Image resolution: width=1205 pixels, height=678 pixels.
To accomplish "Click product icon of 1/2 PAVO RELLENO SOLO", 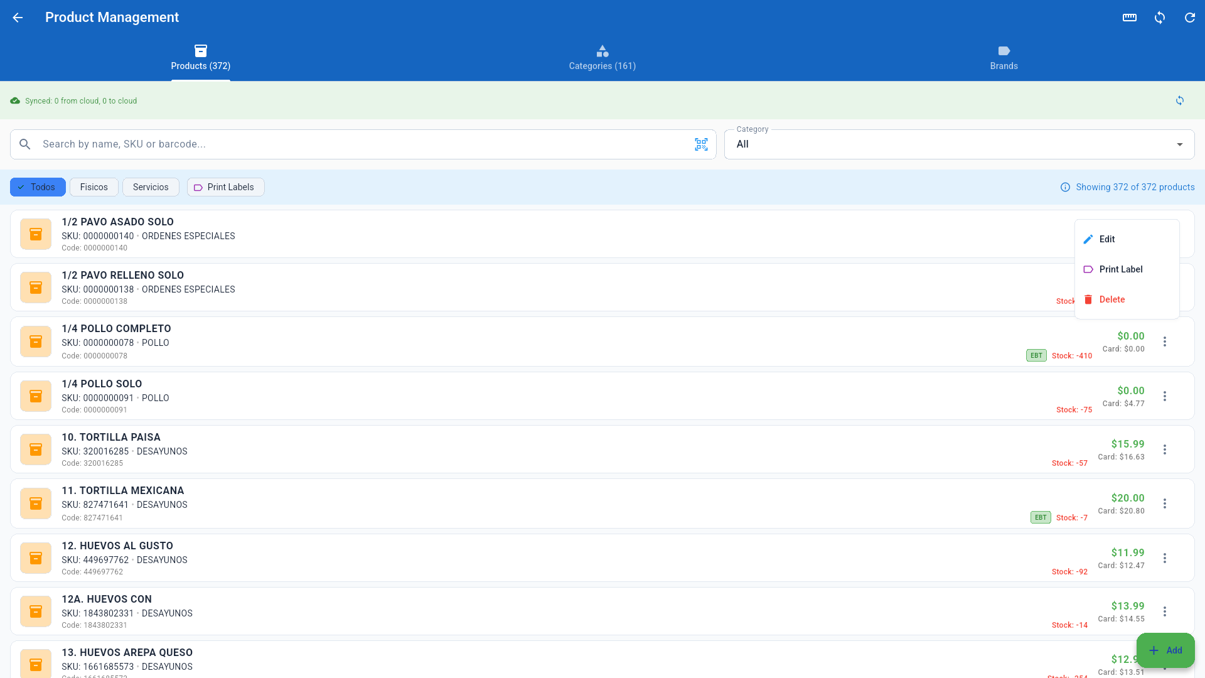I will point(36,288).
